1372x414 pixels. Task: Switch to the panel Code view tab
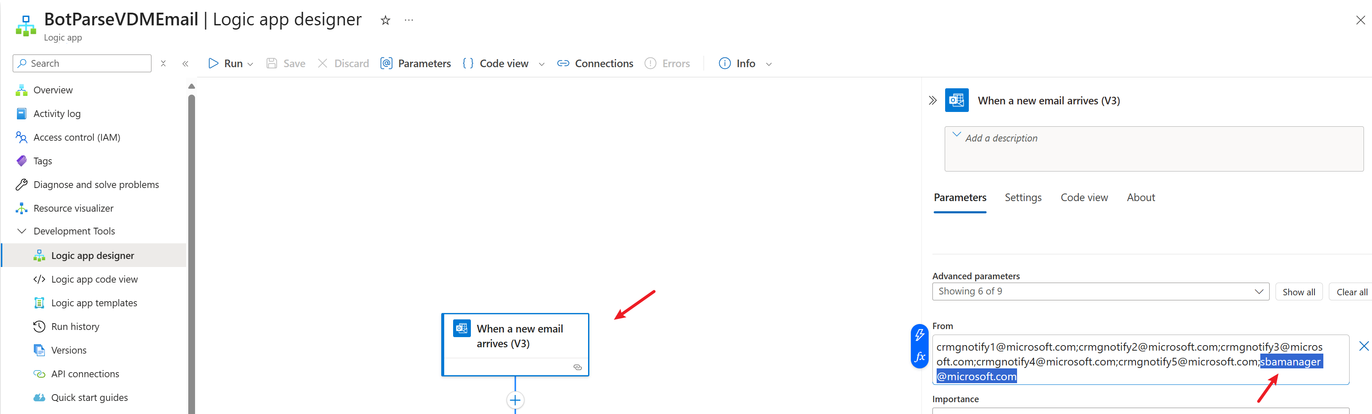pos(1084,197)
